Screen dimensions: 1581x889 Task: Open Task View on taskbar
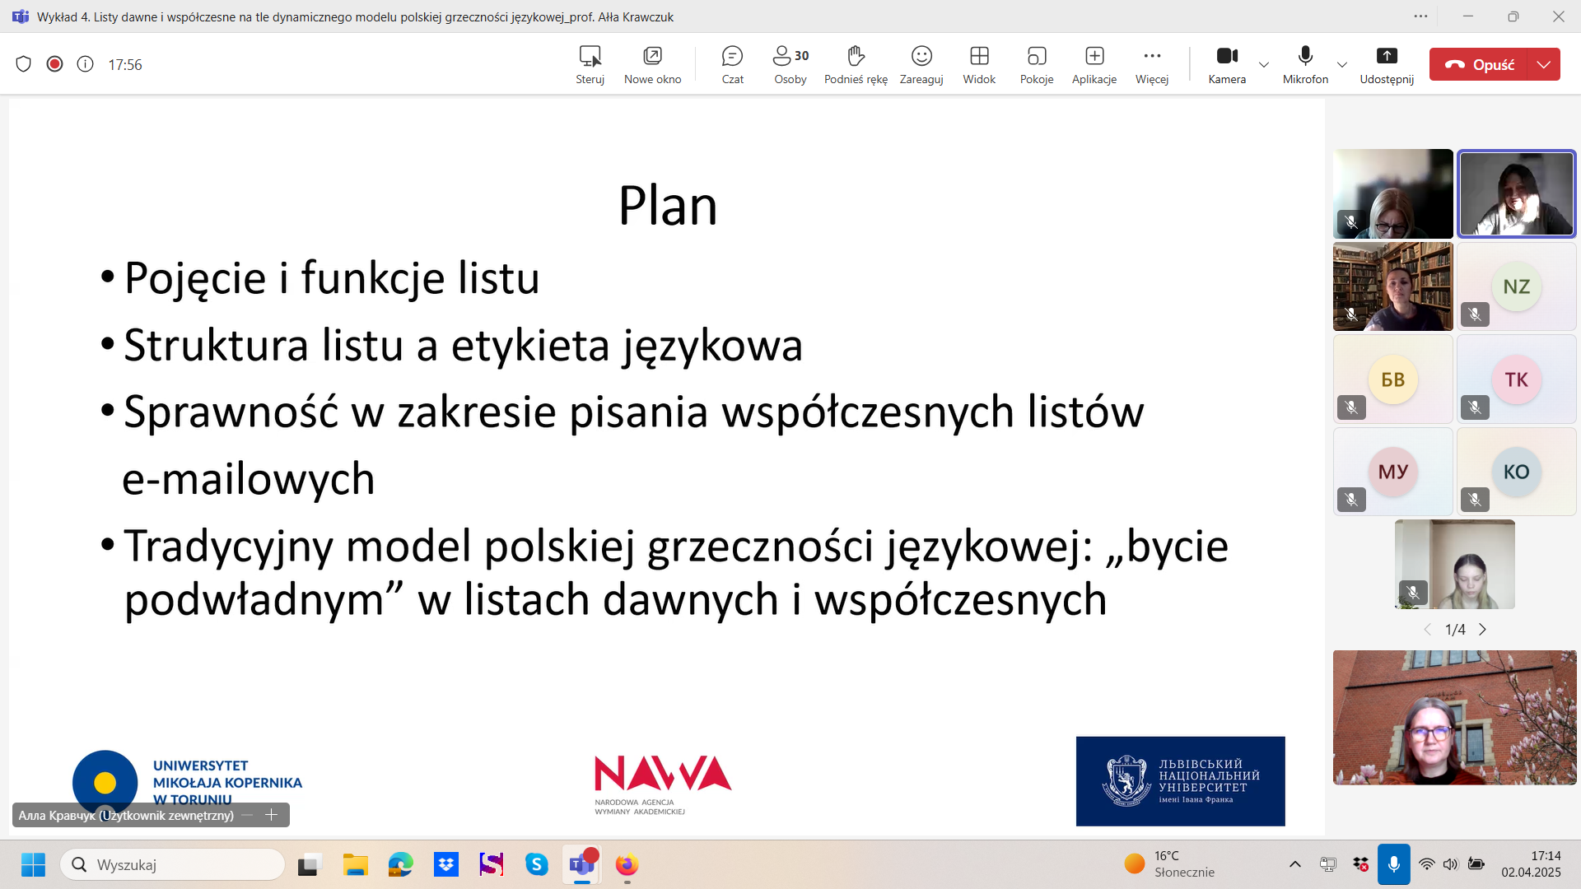point(308,864)
